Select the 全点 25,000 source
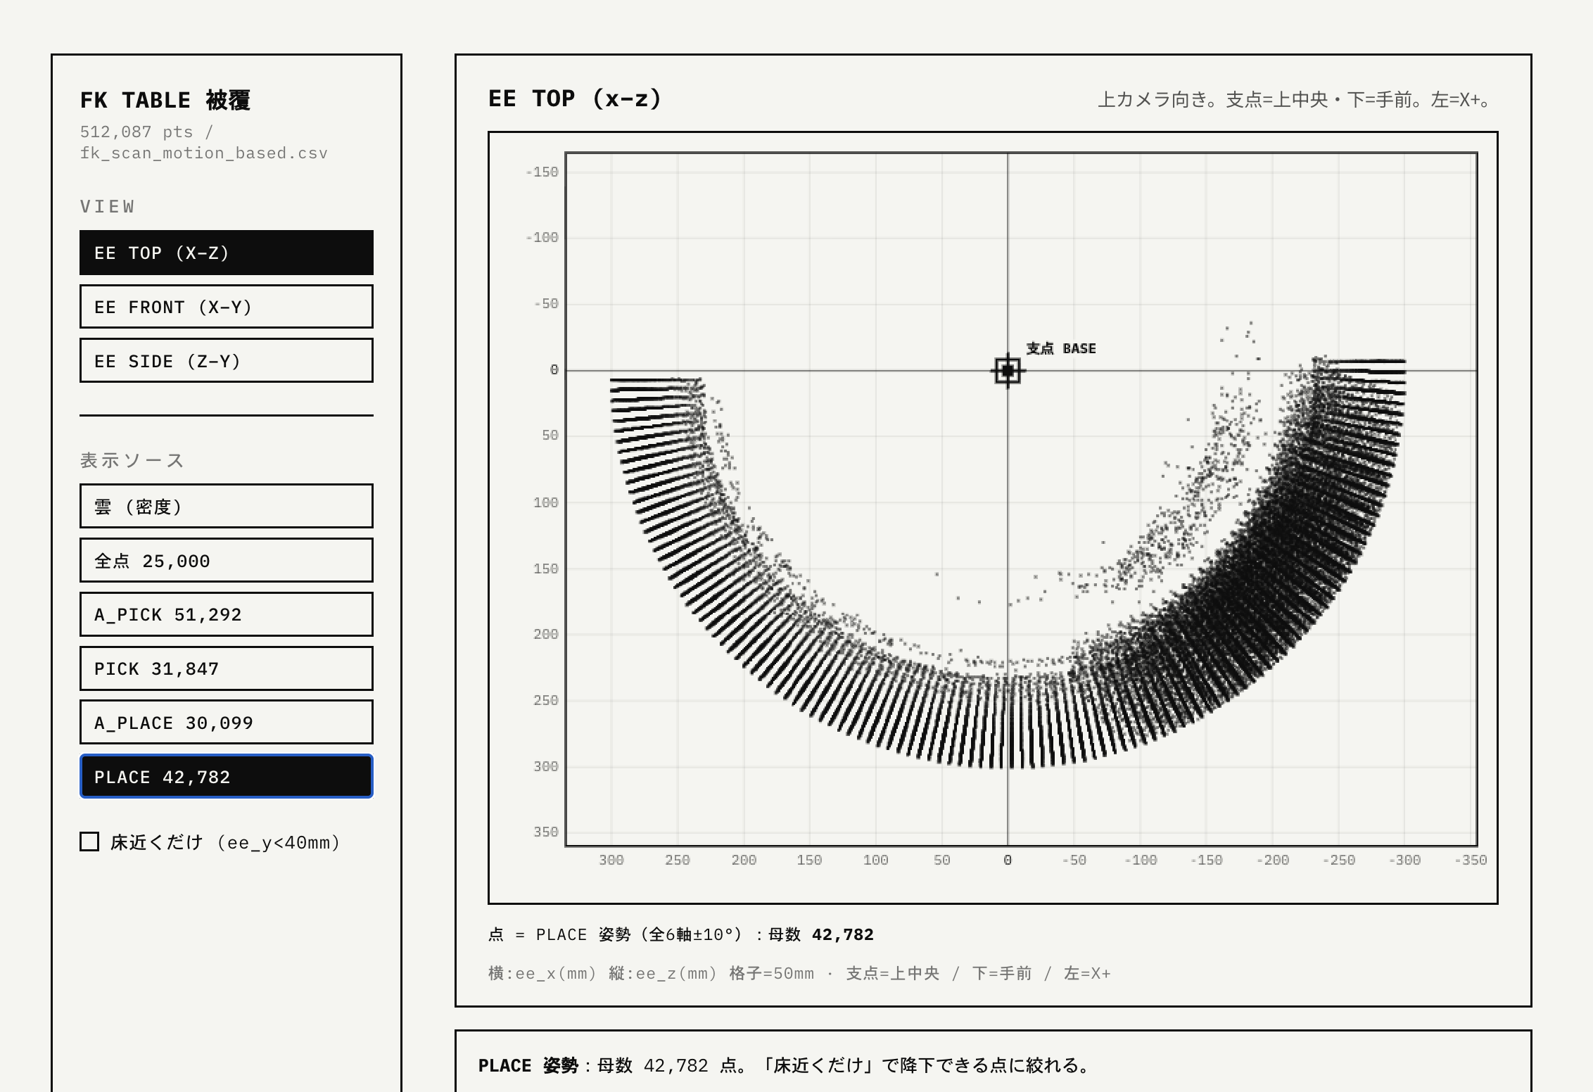The width and height of the screenshot is (1593, 1092). point(226,561)
